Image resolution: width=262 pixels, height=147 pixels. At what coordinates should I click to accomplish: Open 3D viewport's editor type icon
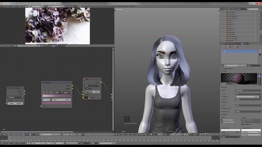(117, 134)
